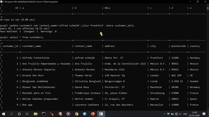This screenshot has height=117, width=209.
Task: Click the camera meet-now tray icon
Action: click(x=169, y=114)
